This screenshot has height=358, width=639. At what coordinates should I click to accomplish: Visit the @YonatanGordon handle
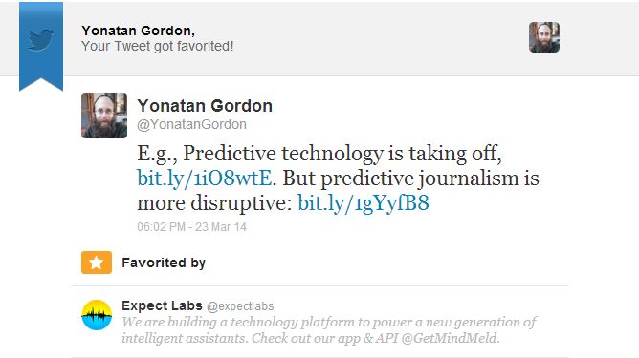coord(191,124)
